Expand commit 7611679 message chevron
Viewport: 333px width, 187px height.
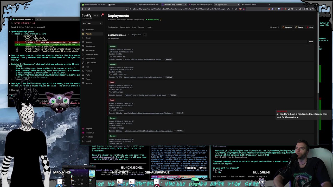tap(164, 77)
